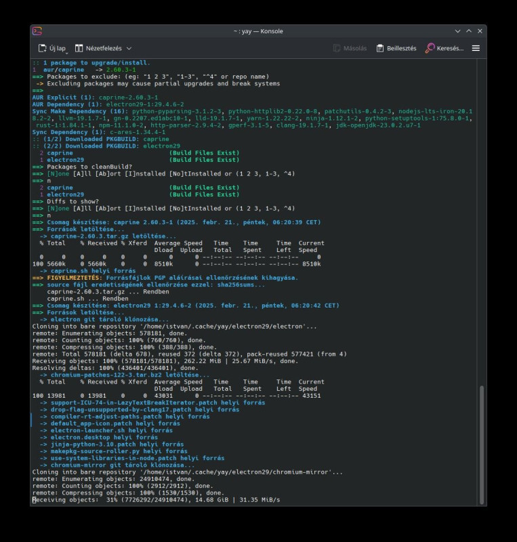Click text 'aur/caprine'
Screen dimensions: 517x542
[x=64, y=70]
